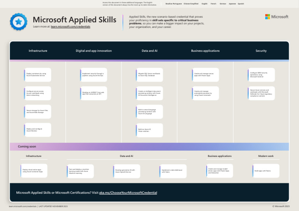Select the Spanish language link

pyautogui.click(x=241, y=4)
